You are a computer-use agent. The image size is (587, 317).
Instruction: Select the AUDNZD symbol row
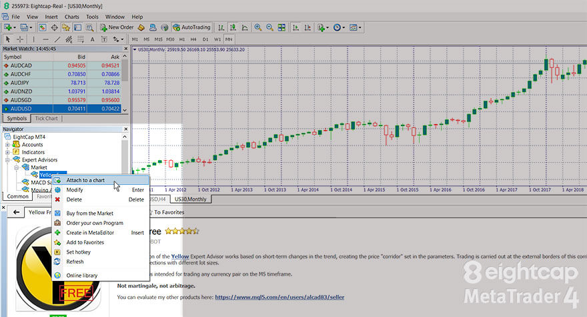[x=61, y=91]
